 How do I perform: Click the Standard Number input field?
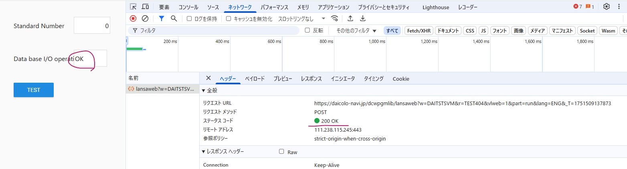[x=92, y=26]
